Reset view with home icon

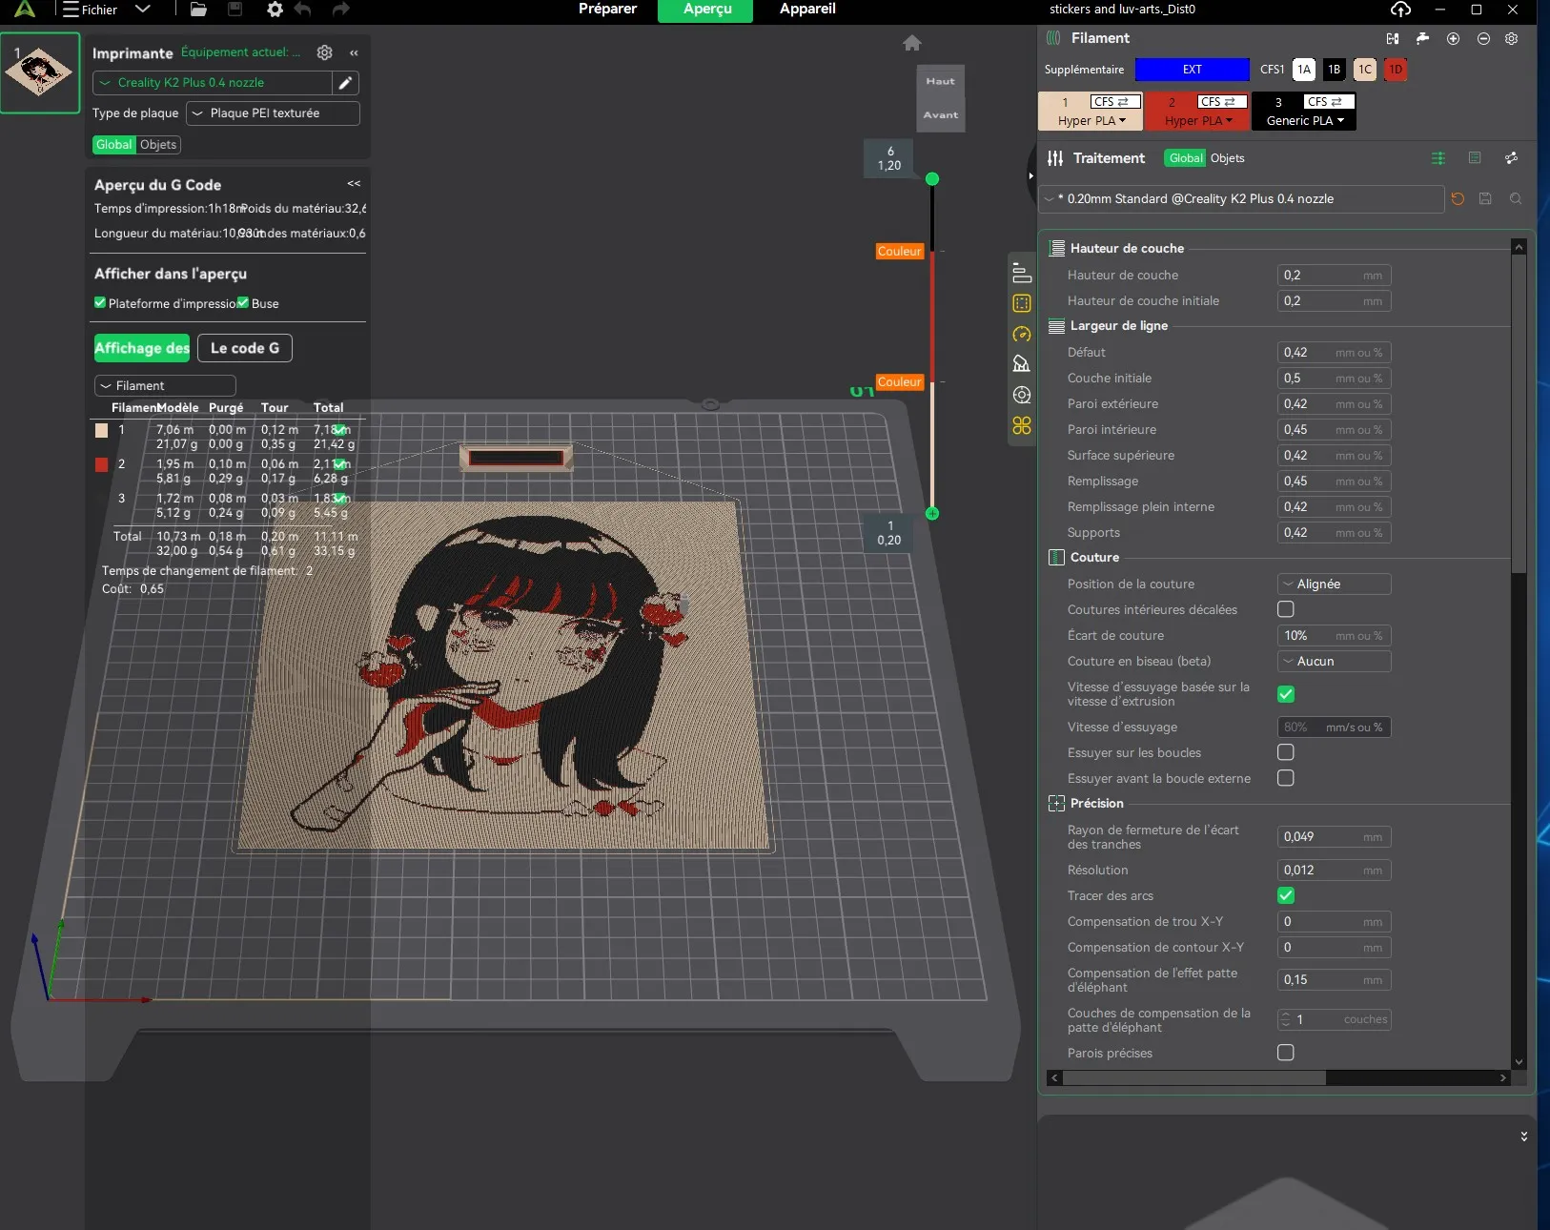click(912, 43)
